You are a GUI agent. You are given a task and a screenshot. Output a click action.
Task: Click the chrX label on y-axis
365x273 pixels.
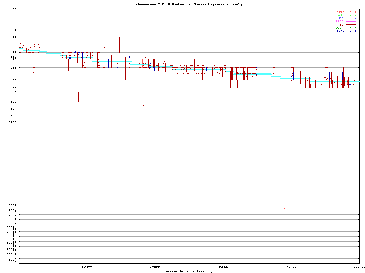point(13,259)
